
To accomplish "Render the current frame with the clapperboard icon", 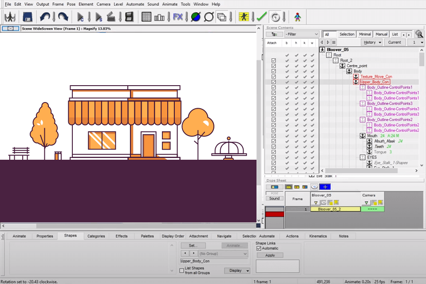I will (111, 16).
